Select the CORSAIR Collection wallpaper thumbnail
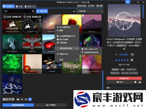Image resolution: width=146 pixels, height=109 pixels. click(x=12, y=24)
